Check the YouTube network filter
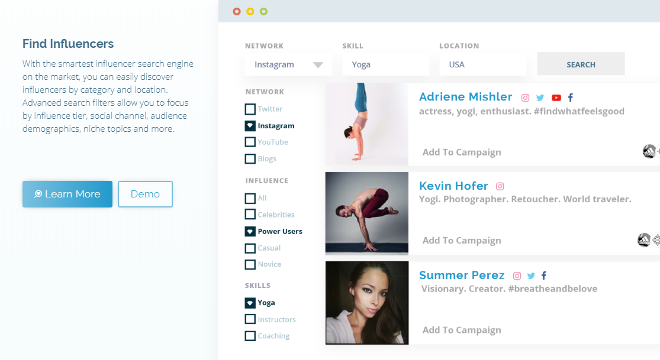The image size is (660, 360). coord(250,142)
